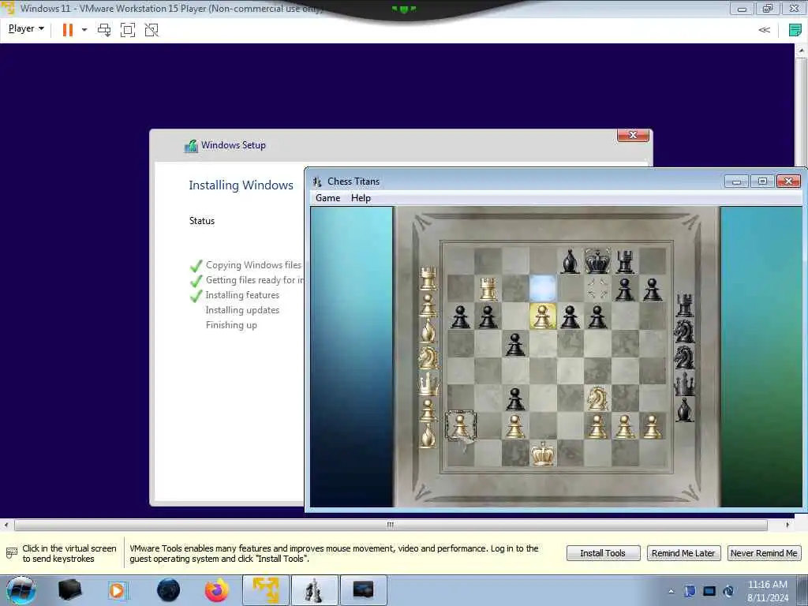
Task: Select the white pawn on f2
Action: point(597,427)
